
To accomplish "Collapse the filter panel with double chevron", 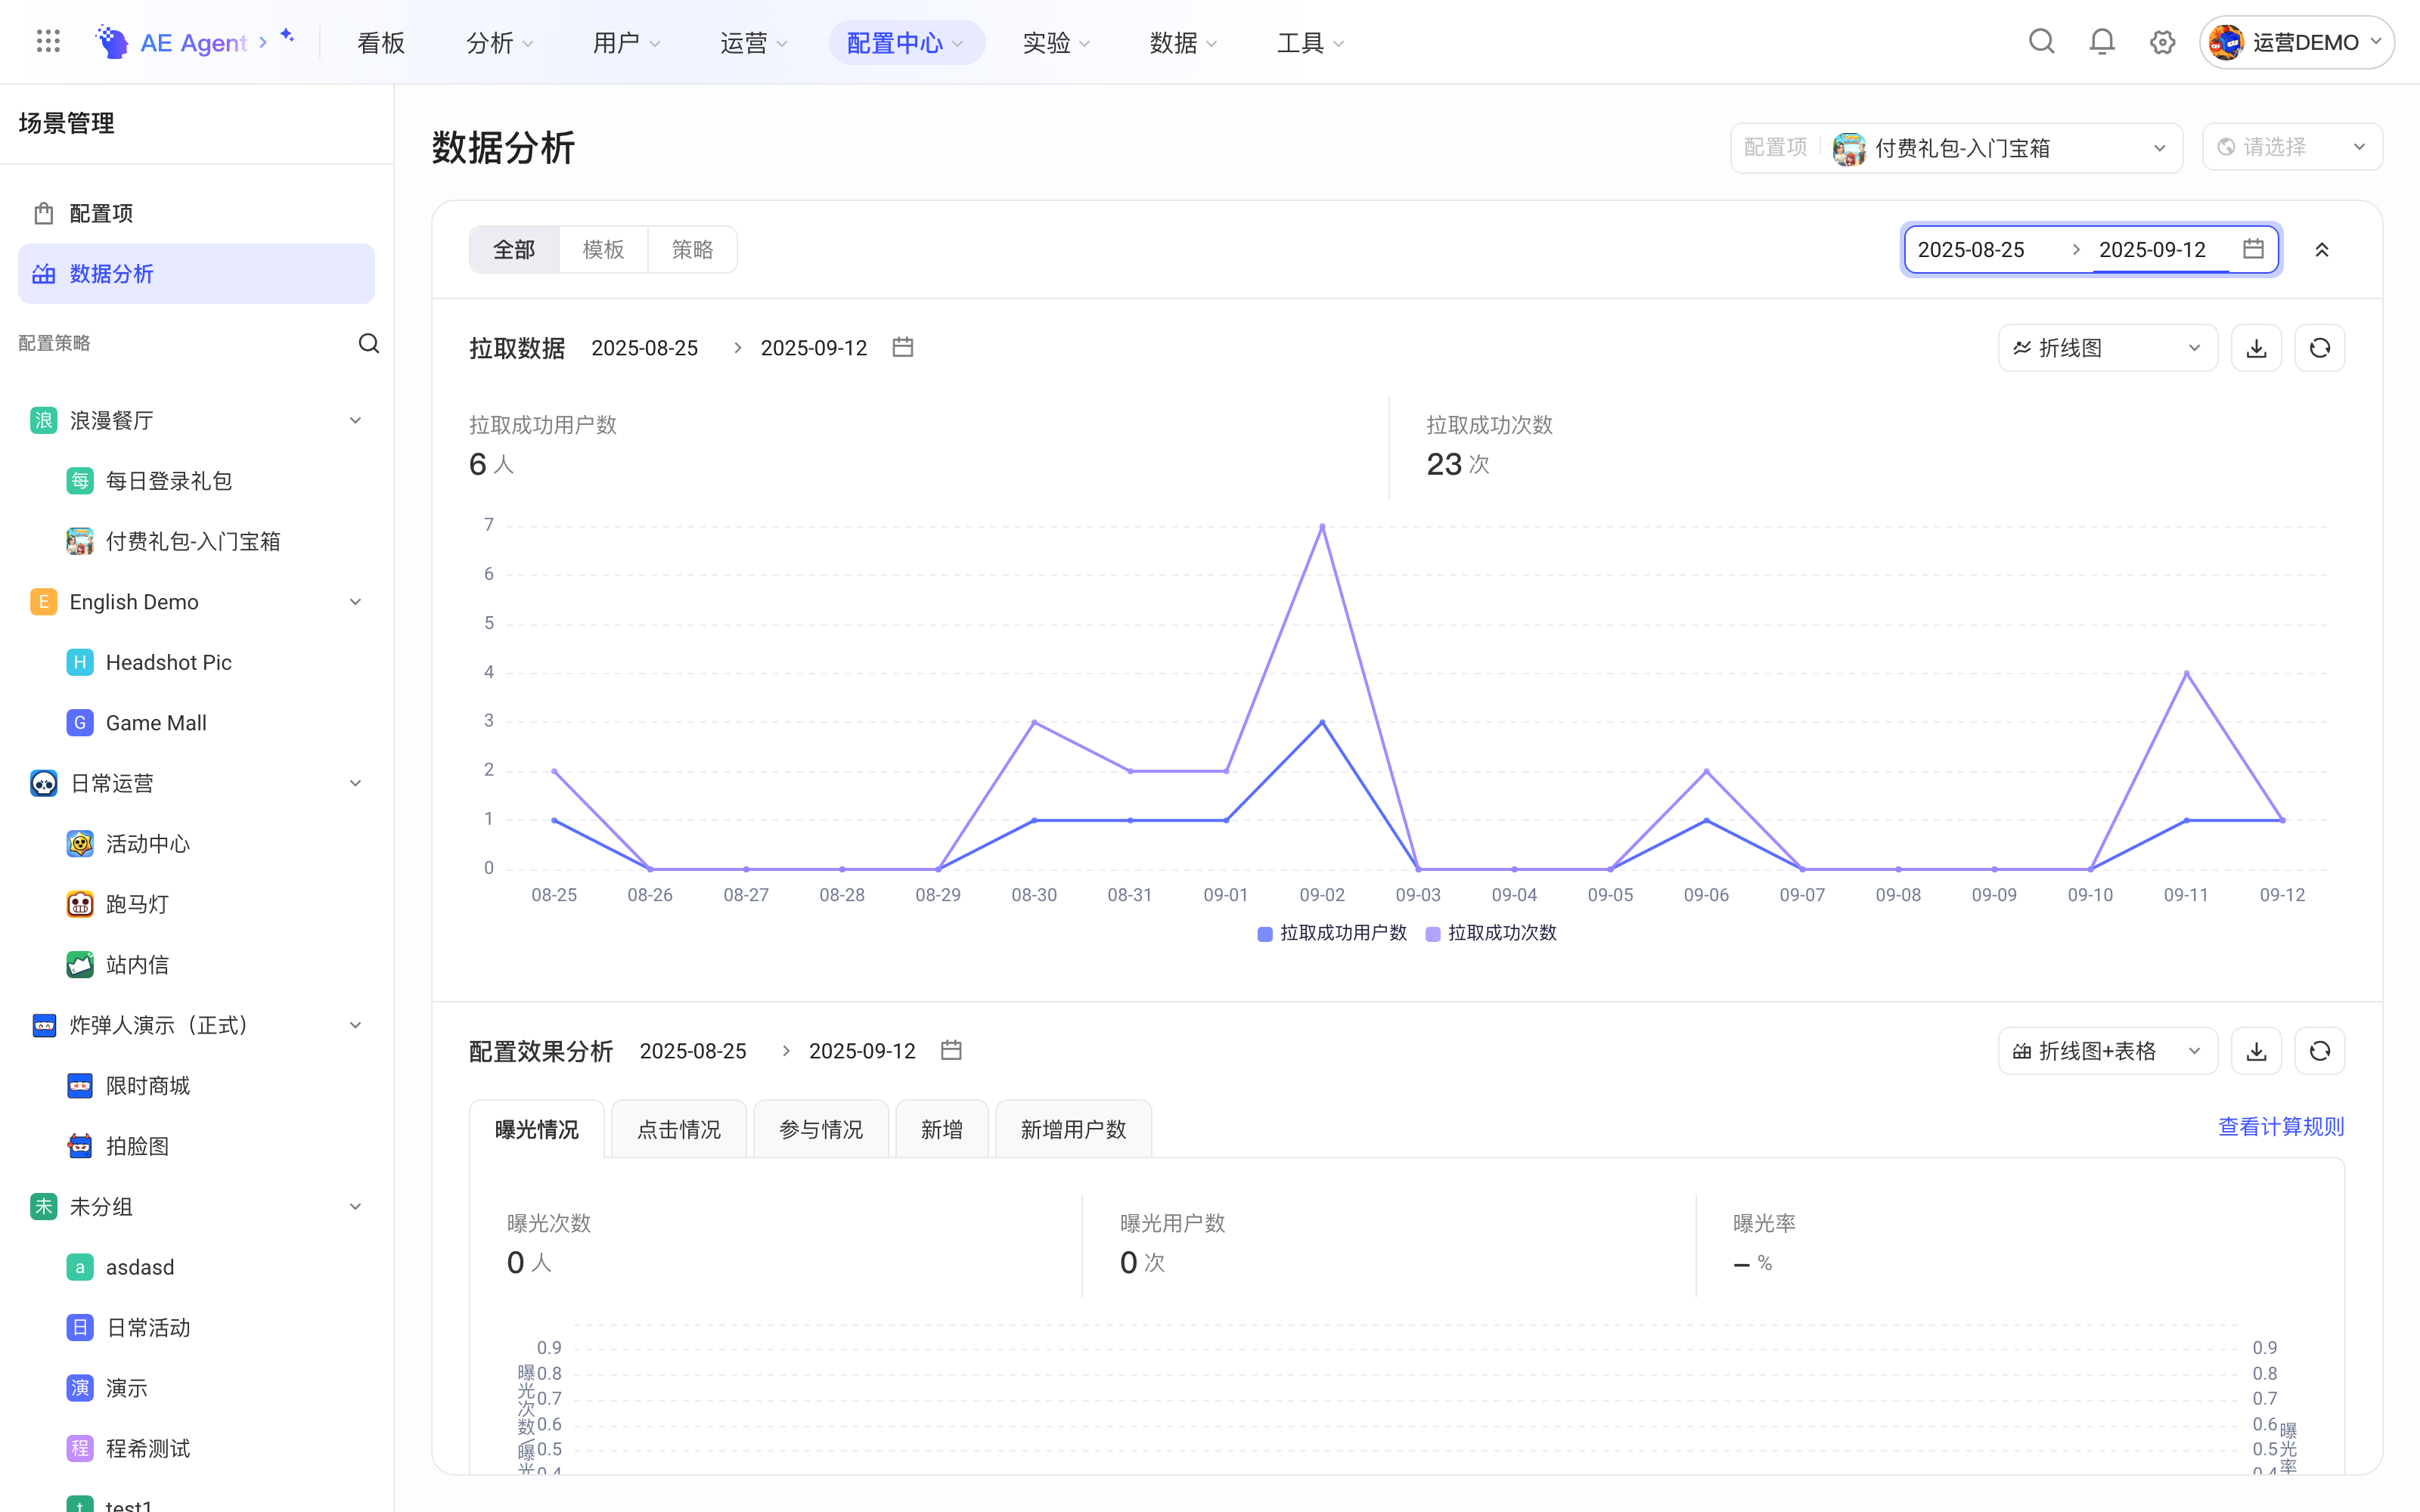I will [x=2322, y=250].
